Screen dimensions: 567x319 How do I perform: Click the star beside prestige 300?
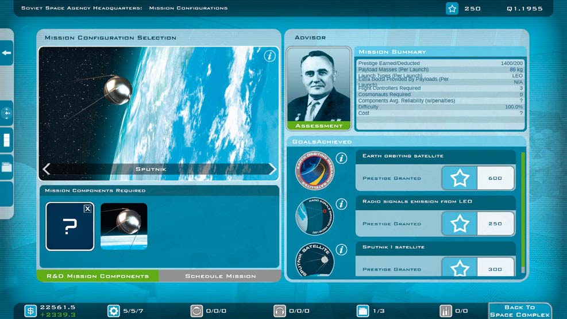tap(460, 268)
